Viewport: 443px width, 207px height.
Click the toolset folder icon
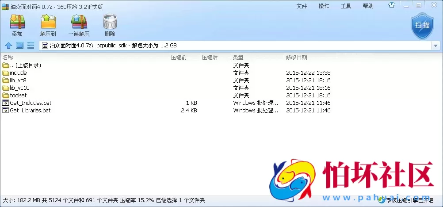pos(6,95)
